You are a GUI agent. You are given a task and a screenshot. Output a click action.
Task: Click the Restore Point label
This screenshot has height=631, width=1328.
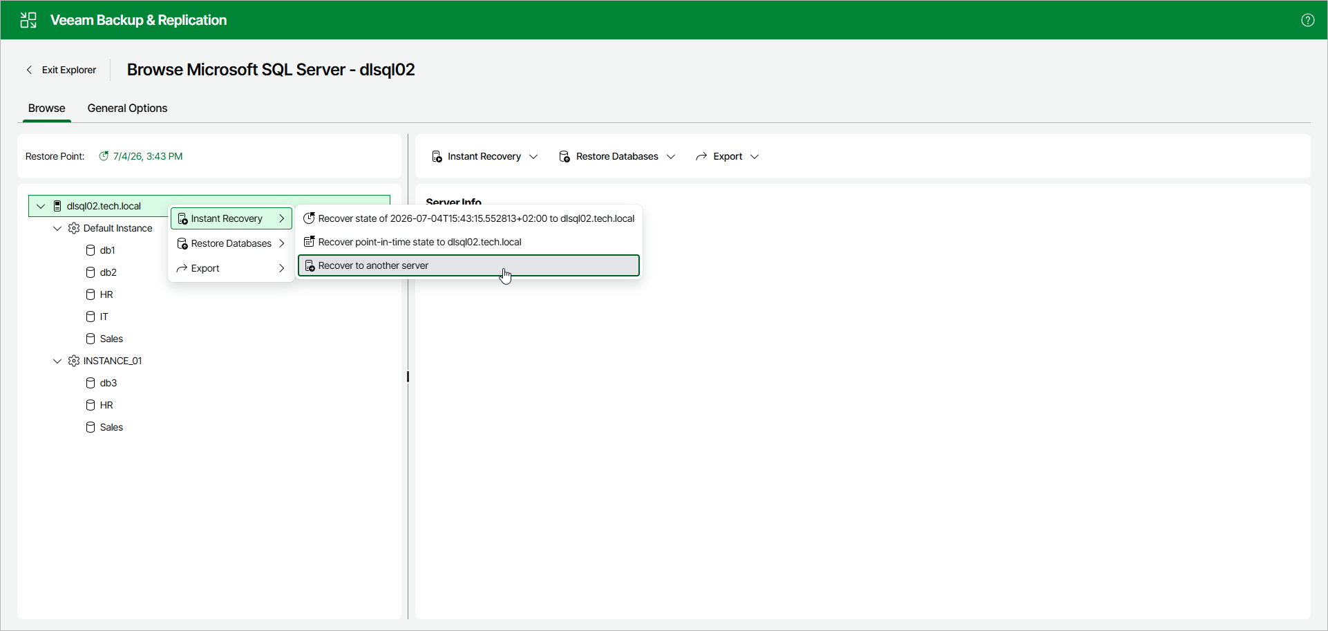pyautogui.click(x=55, y=156)
